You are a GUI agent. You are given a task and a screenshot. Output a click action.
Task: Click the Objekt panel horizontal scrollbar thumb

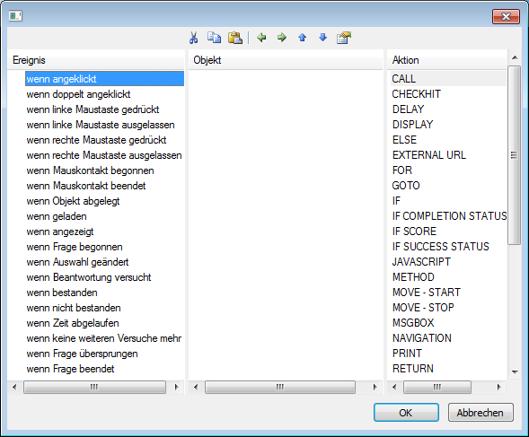pos(280,387)
